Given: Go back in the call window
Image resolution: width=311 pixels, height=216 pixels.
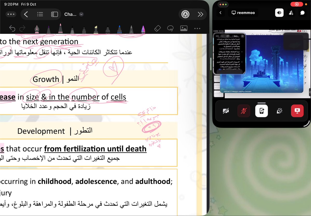Looking at the screenshot, I should coord(220,13).
